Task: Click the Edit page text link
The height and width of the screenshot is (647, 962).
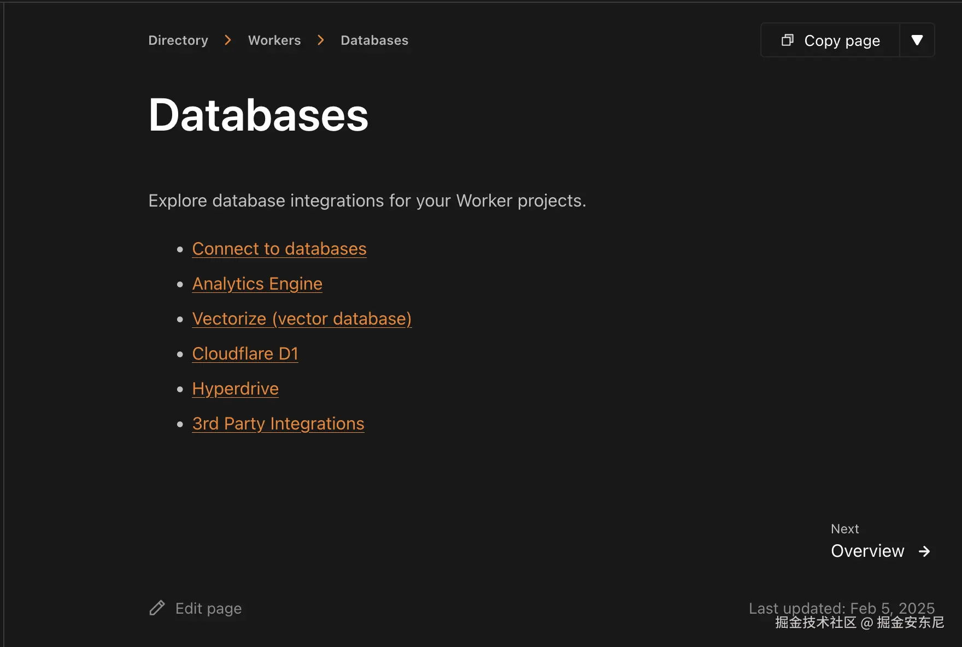Action: click(208, 608)
